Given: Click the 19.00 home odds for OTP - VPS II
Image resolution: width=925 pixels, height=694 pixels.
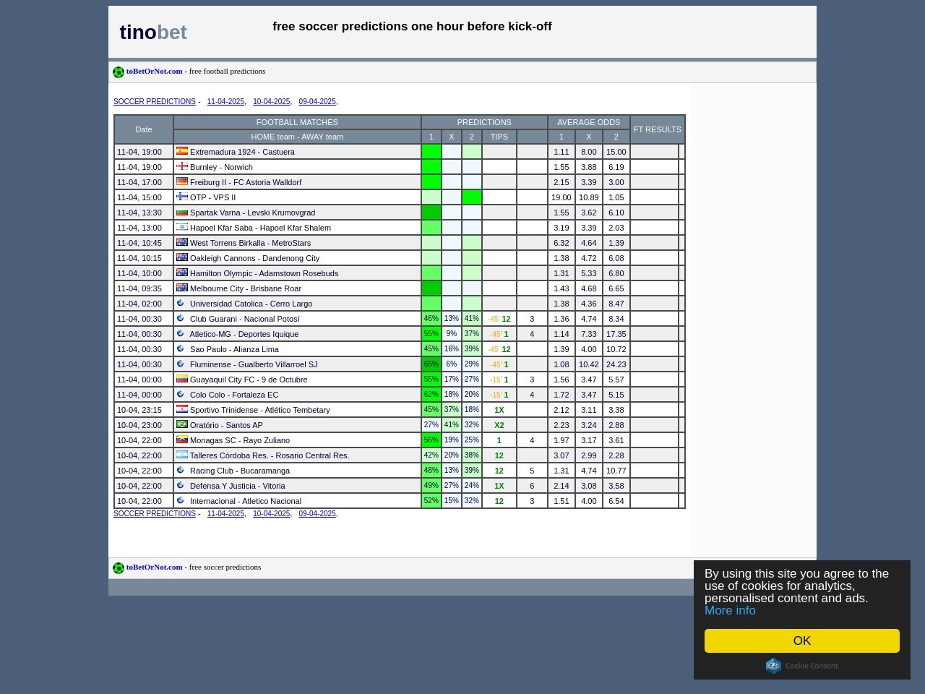Looking at the screenshot, I should pos(562,197).
